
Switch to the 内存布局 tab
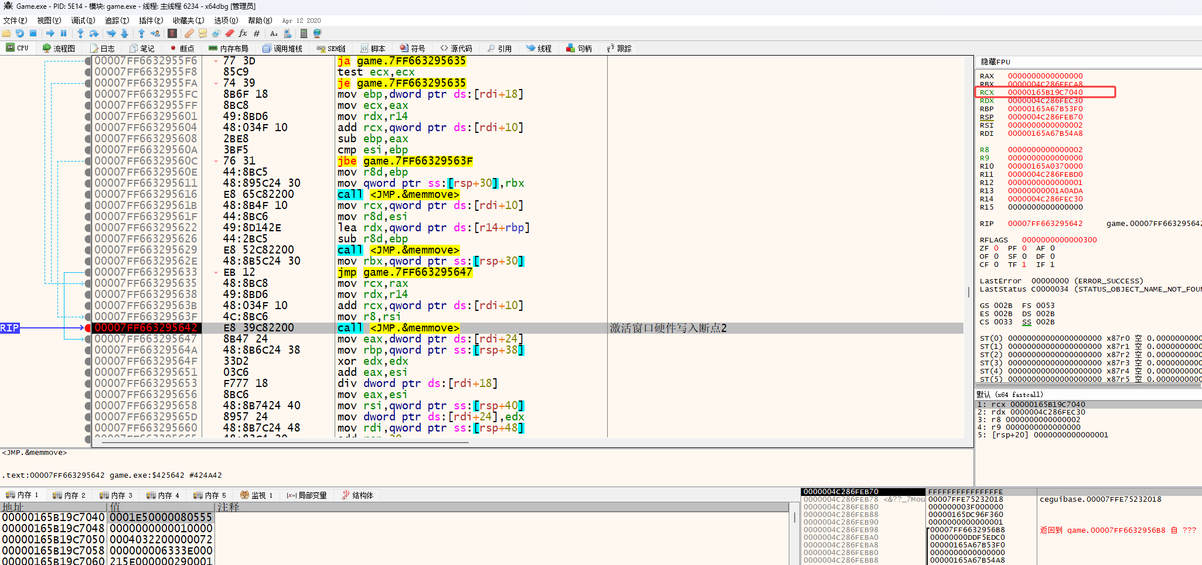(x=229, y=49)
